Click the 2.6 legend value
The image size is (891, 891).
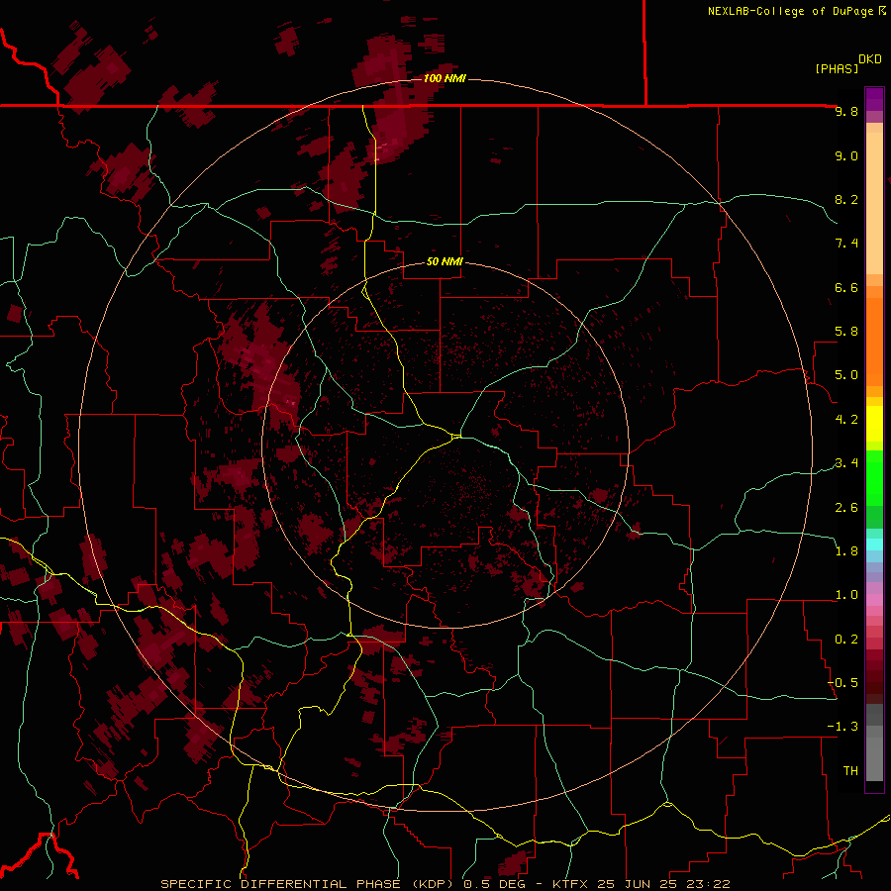846,508
